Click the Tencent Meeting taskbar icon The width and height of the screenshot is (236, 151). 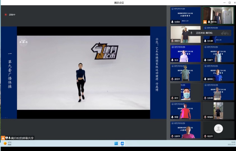click(123, 143)
